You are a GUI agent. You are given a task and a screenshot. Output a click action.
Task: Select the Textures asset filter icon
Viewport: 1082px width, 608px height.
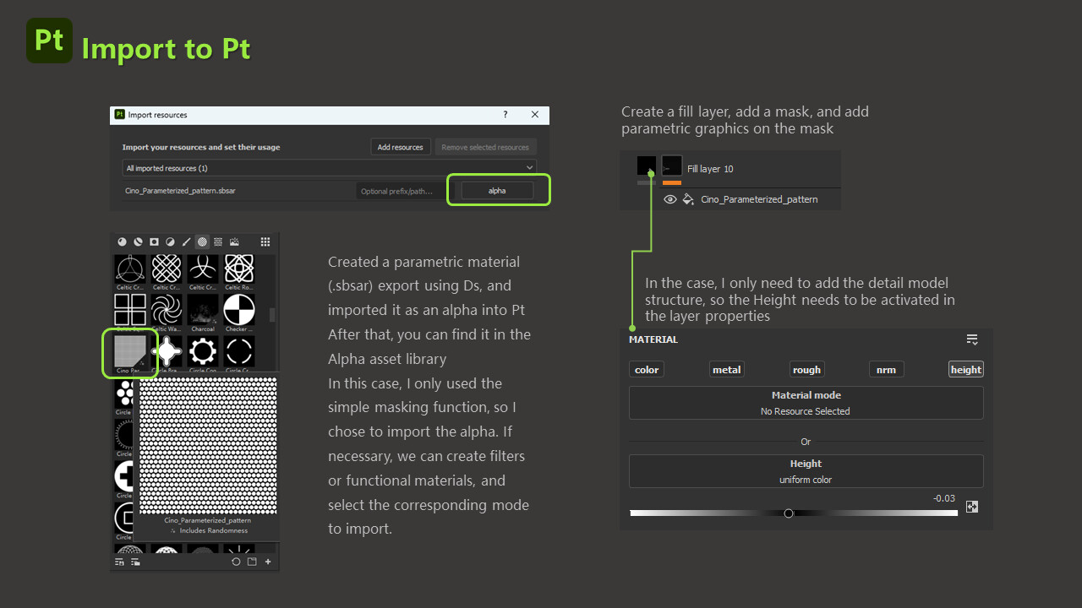(218, 242)
